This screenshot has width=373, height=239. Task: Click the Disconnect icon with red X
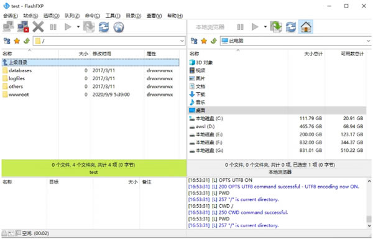(23, 27)
